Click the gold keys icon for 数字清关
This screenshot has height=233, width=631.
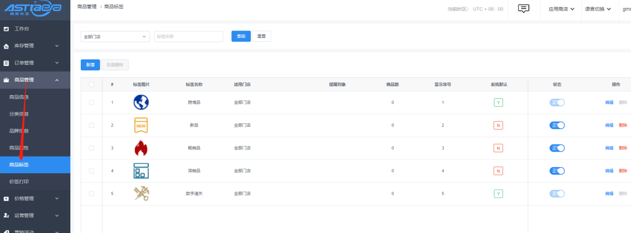(141, 194)
